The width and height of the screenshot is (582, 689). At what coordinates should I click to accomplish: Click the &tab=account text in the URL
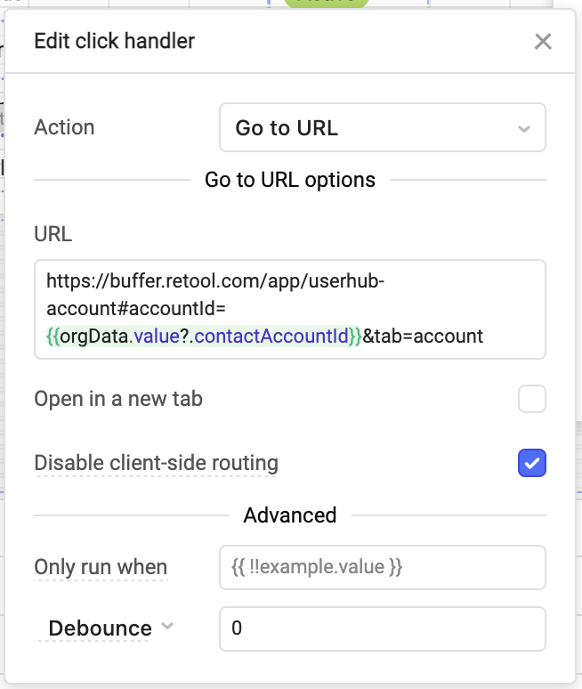coord(424,336)
